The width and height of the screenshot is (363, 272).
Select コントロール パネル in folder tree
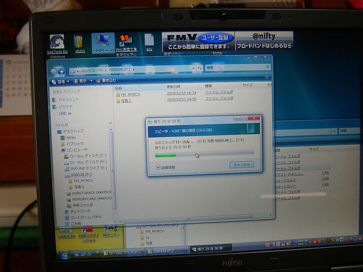click(83, 218)
